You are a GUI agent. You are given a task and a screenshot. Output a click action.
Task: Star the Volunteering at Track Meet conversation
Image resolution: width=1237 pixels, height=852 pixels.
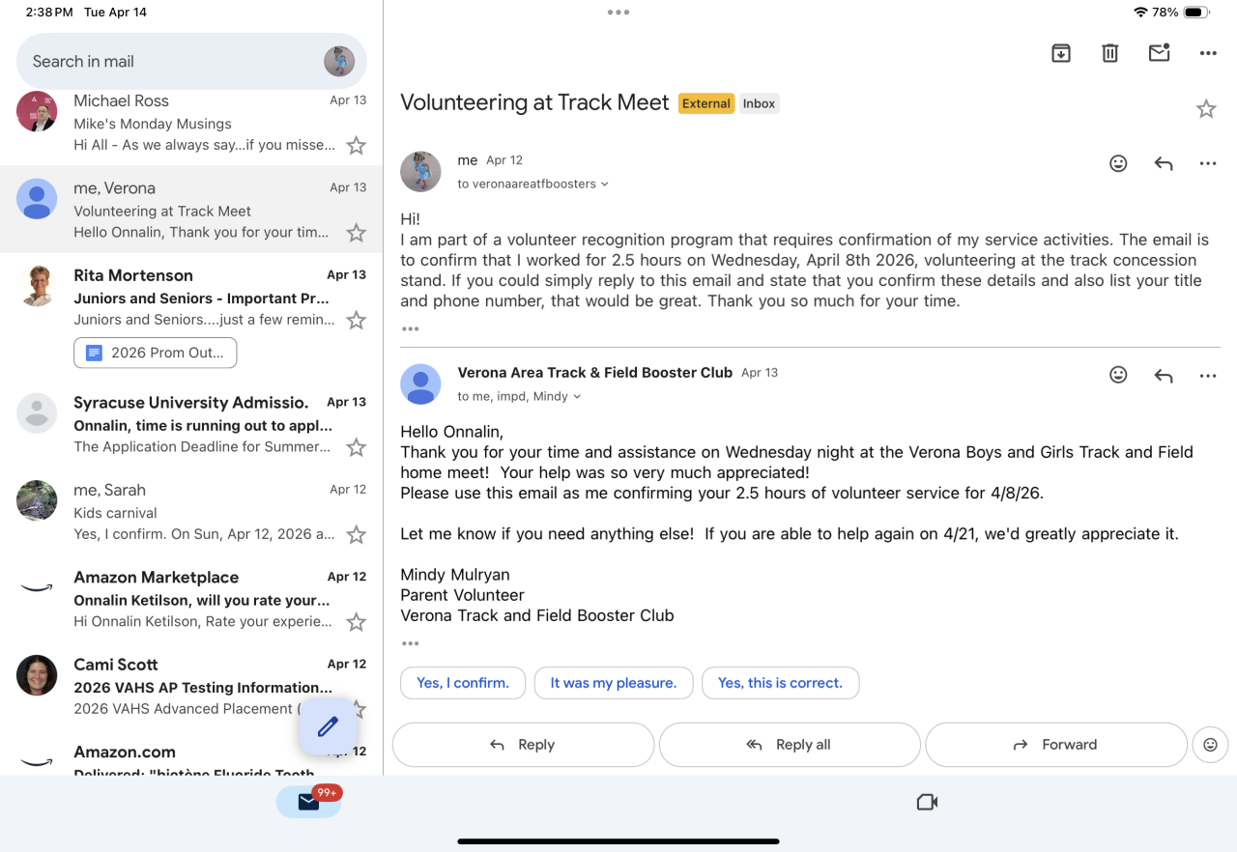[x=1206, y=109]
